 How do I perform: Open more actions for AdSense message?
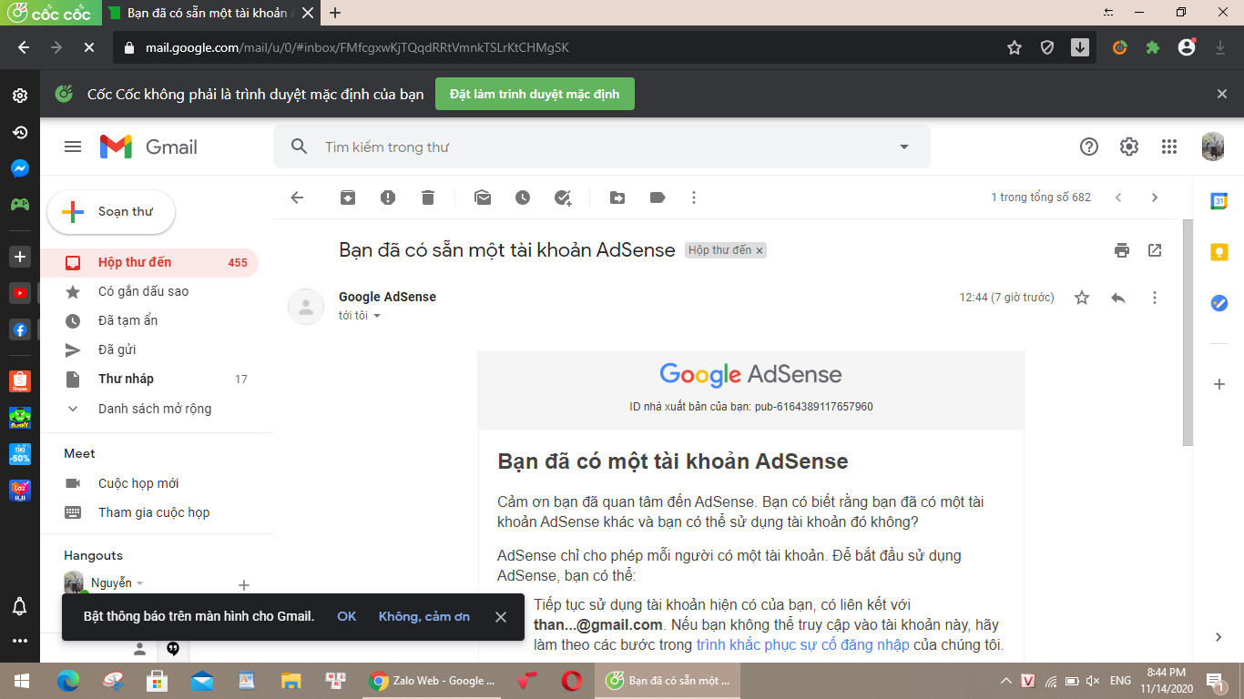click(1155, 298)
